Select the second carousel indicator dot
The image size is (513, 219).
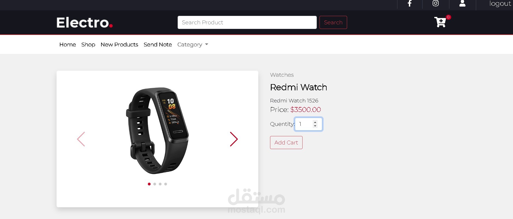click(155, 184)
